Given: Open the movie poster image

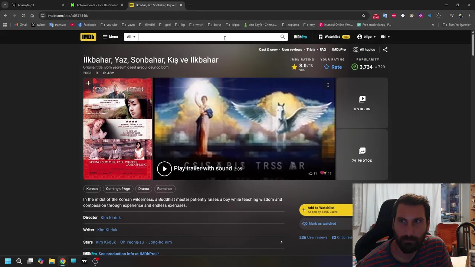Looking at the screenshot, I should (118, 129).
